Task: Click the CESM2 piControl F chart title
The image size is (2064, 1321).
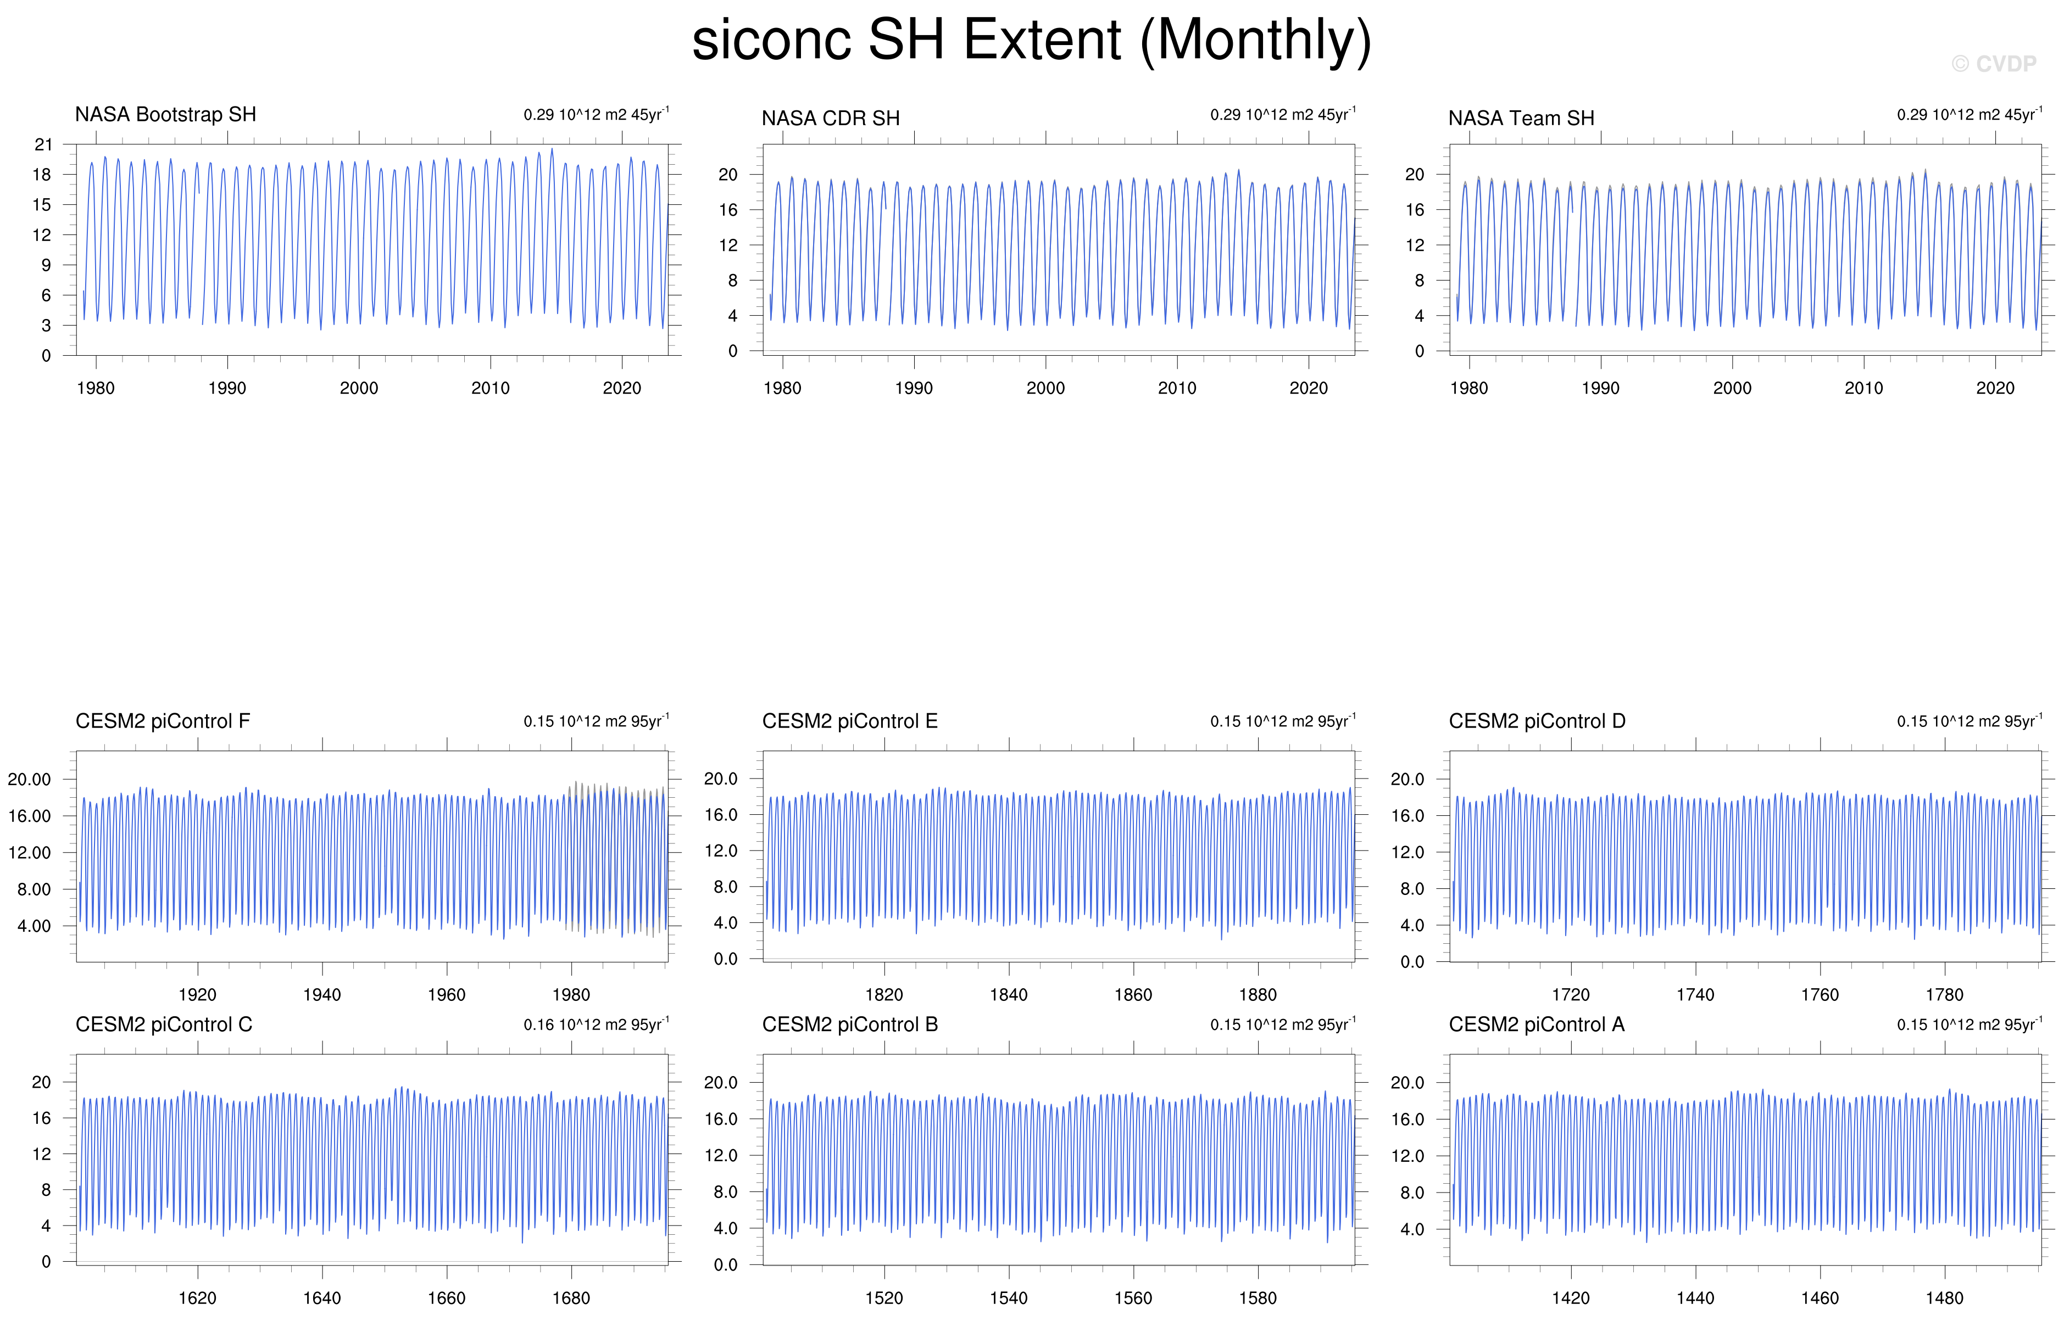Action: tap(162, 720)
